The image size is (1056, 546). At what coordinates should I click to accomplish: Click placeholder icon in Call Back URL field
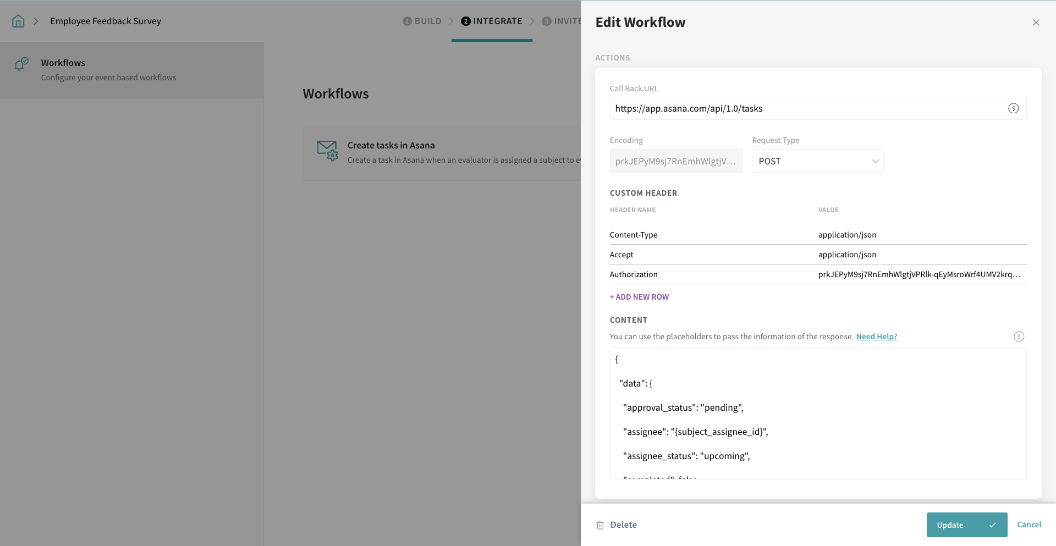[x=1013, y=108]
